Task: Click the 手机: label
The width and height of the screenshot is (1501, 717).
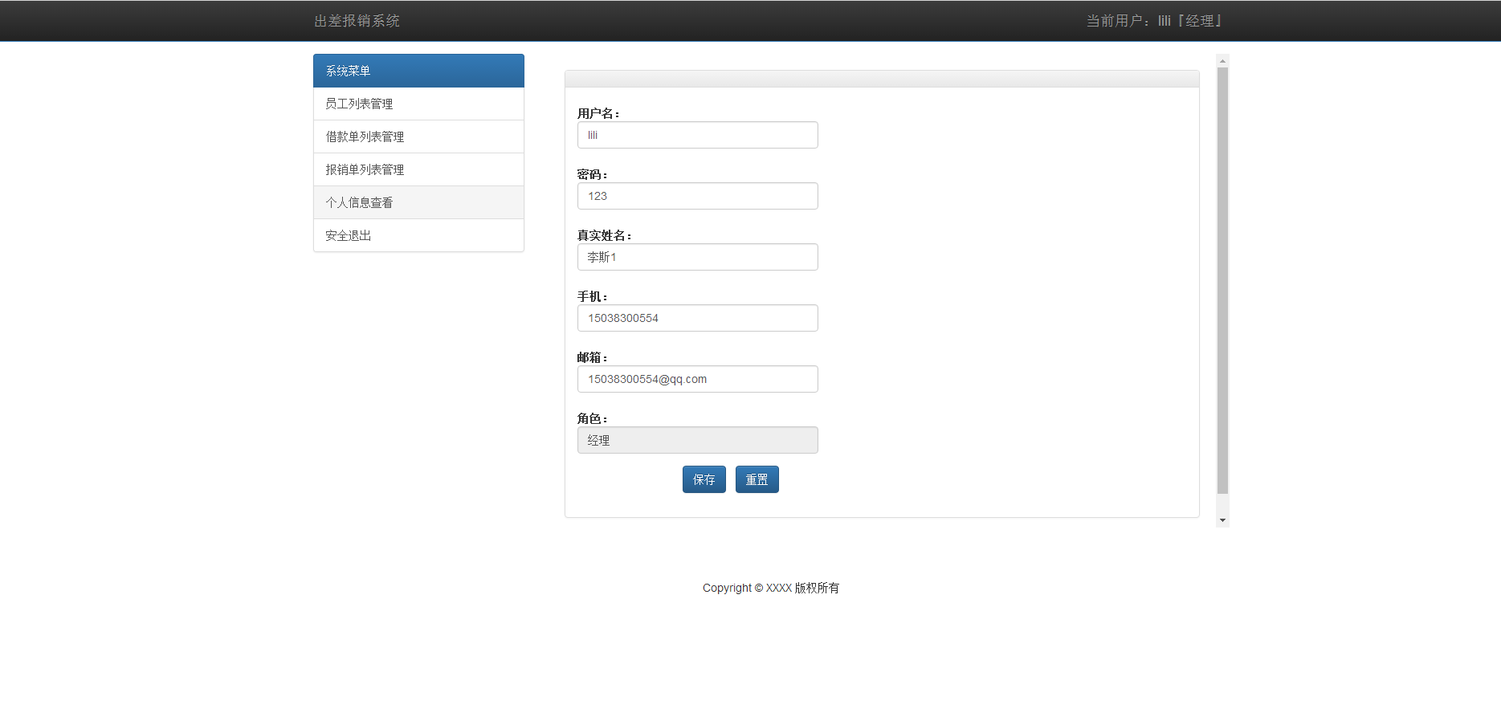Action: pyautogui.click(x=593, y=296)
